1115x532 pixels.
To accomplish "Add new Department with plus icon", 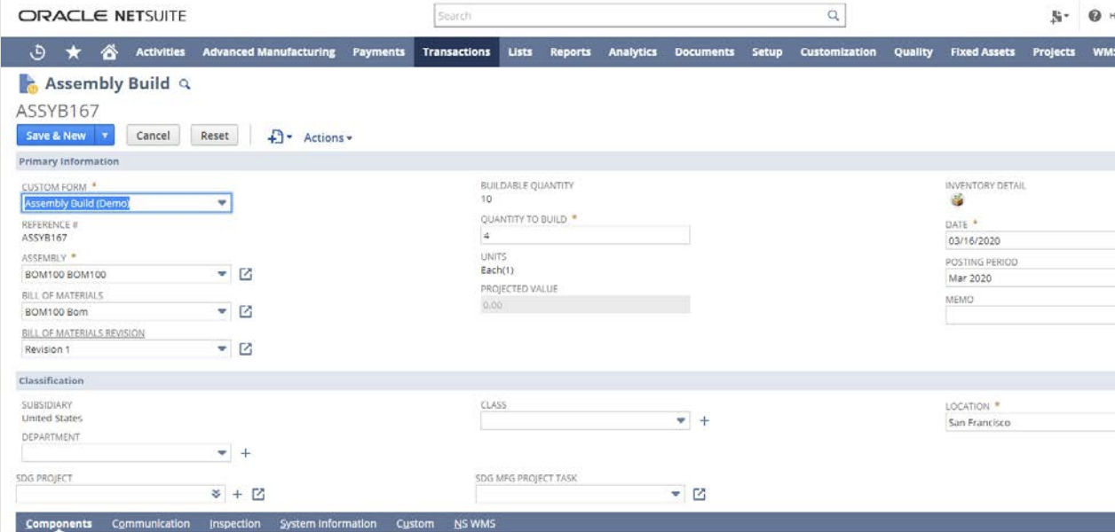I will [x=246, y=453].
